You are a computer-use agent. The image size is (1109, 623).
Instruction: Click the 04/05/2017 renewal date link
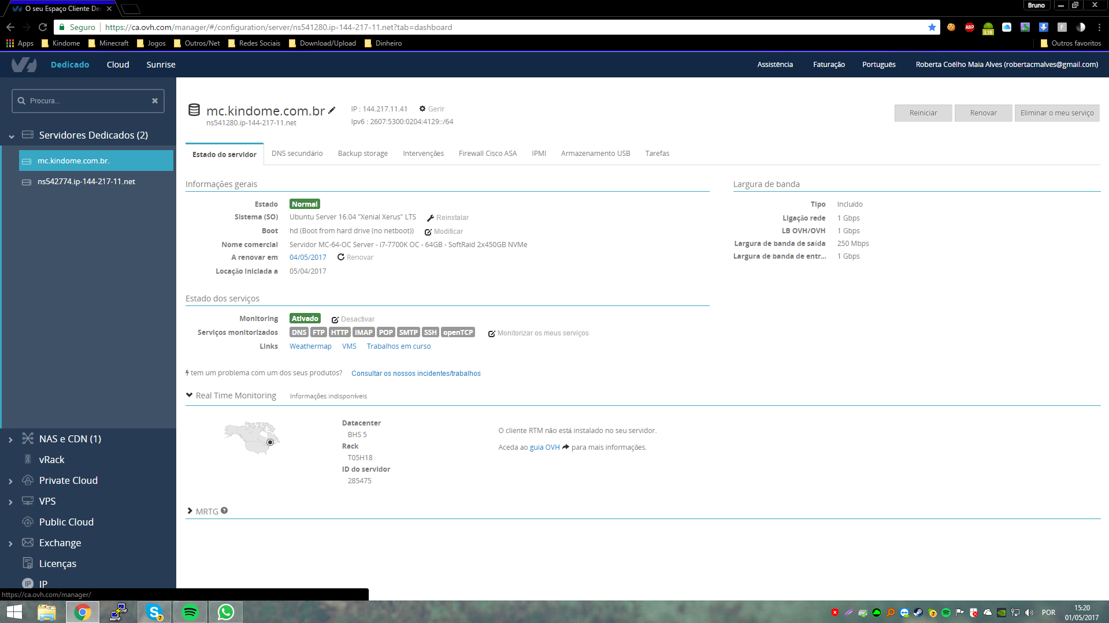[x=307, y=258]
